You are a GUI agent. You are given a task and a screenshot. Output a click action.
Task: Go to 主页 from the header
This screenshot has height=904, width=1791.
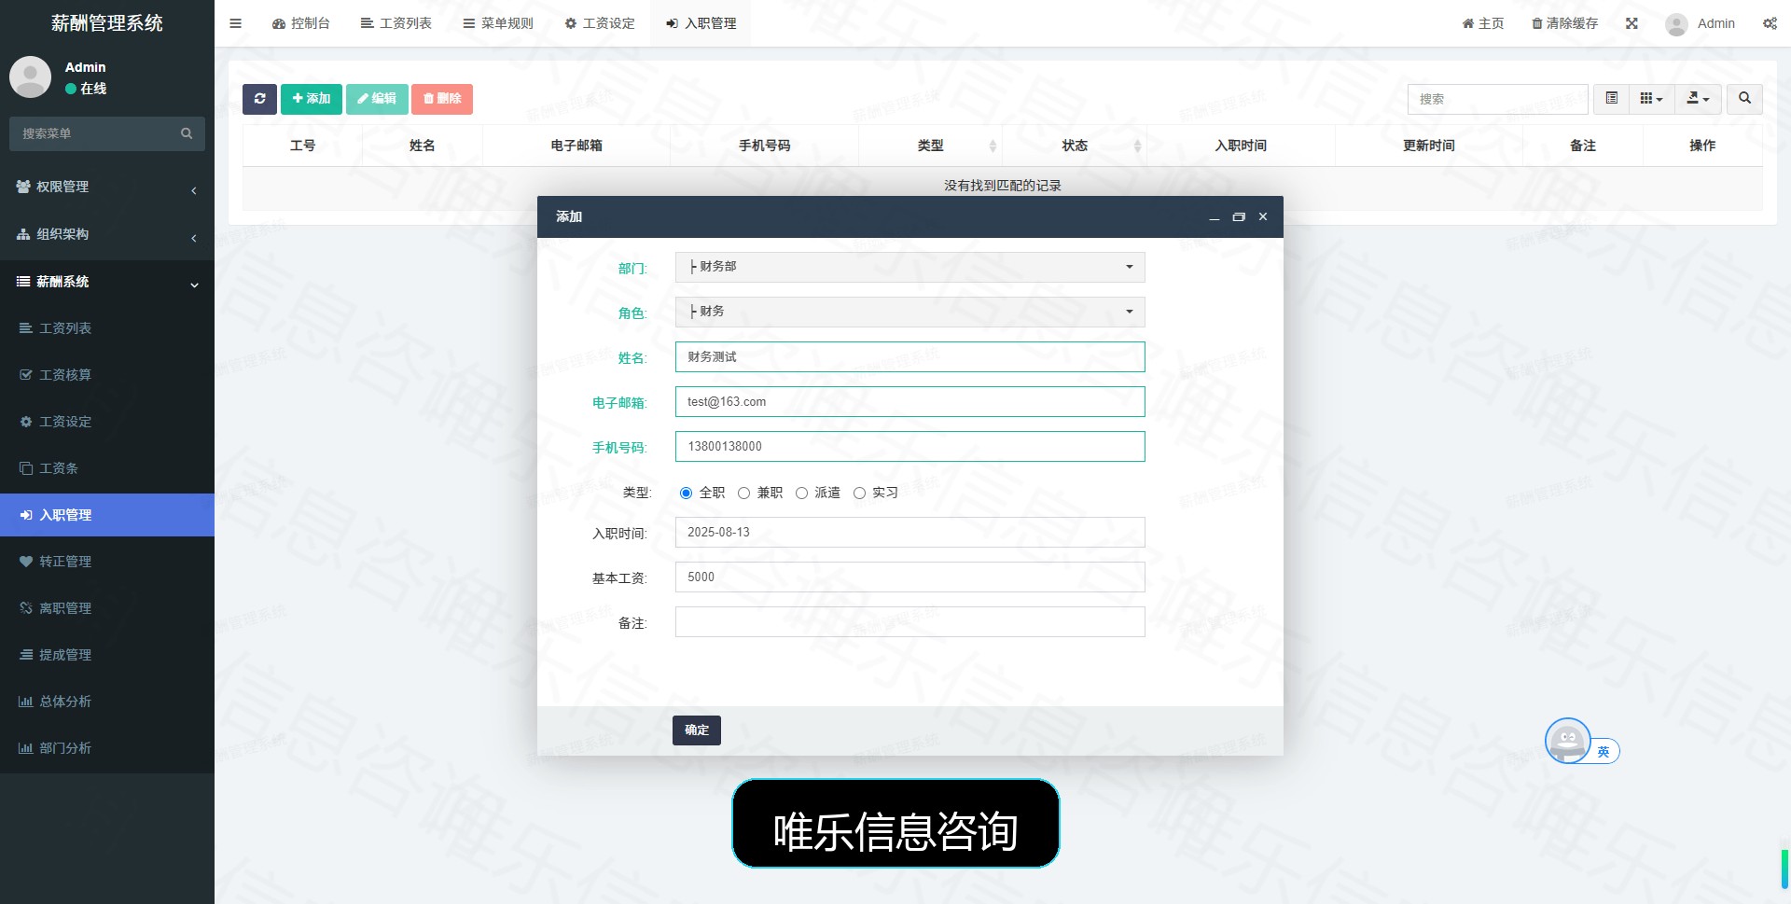coord(1483,23)
